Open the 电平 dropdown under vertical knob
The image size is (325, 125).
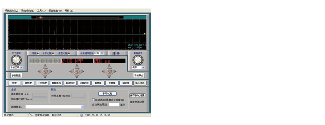pos(143,67)
